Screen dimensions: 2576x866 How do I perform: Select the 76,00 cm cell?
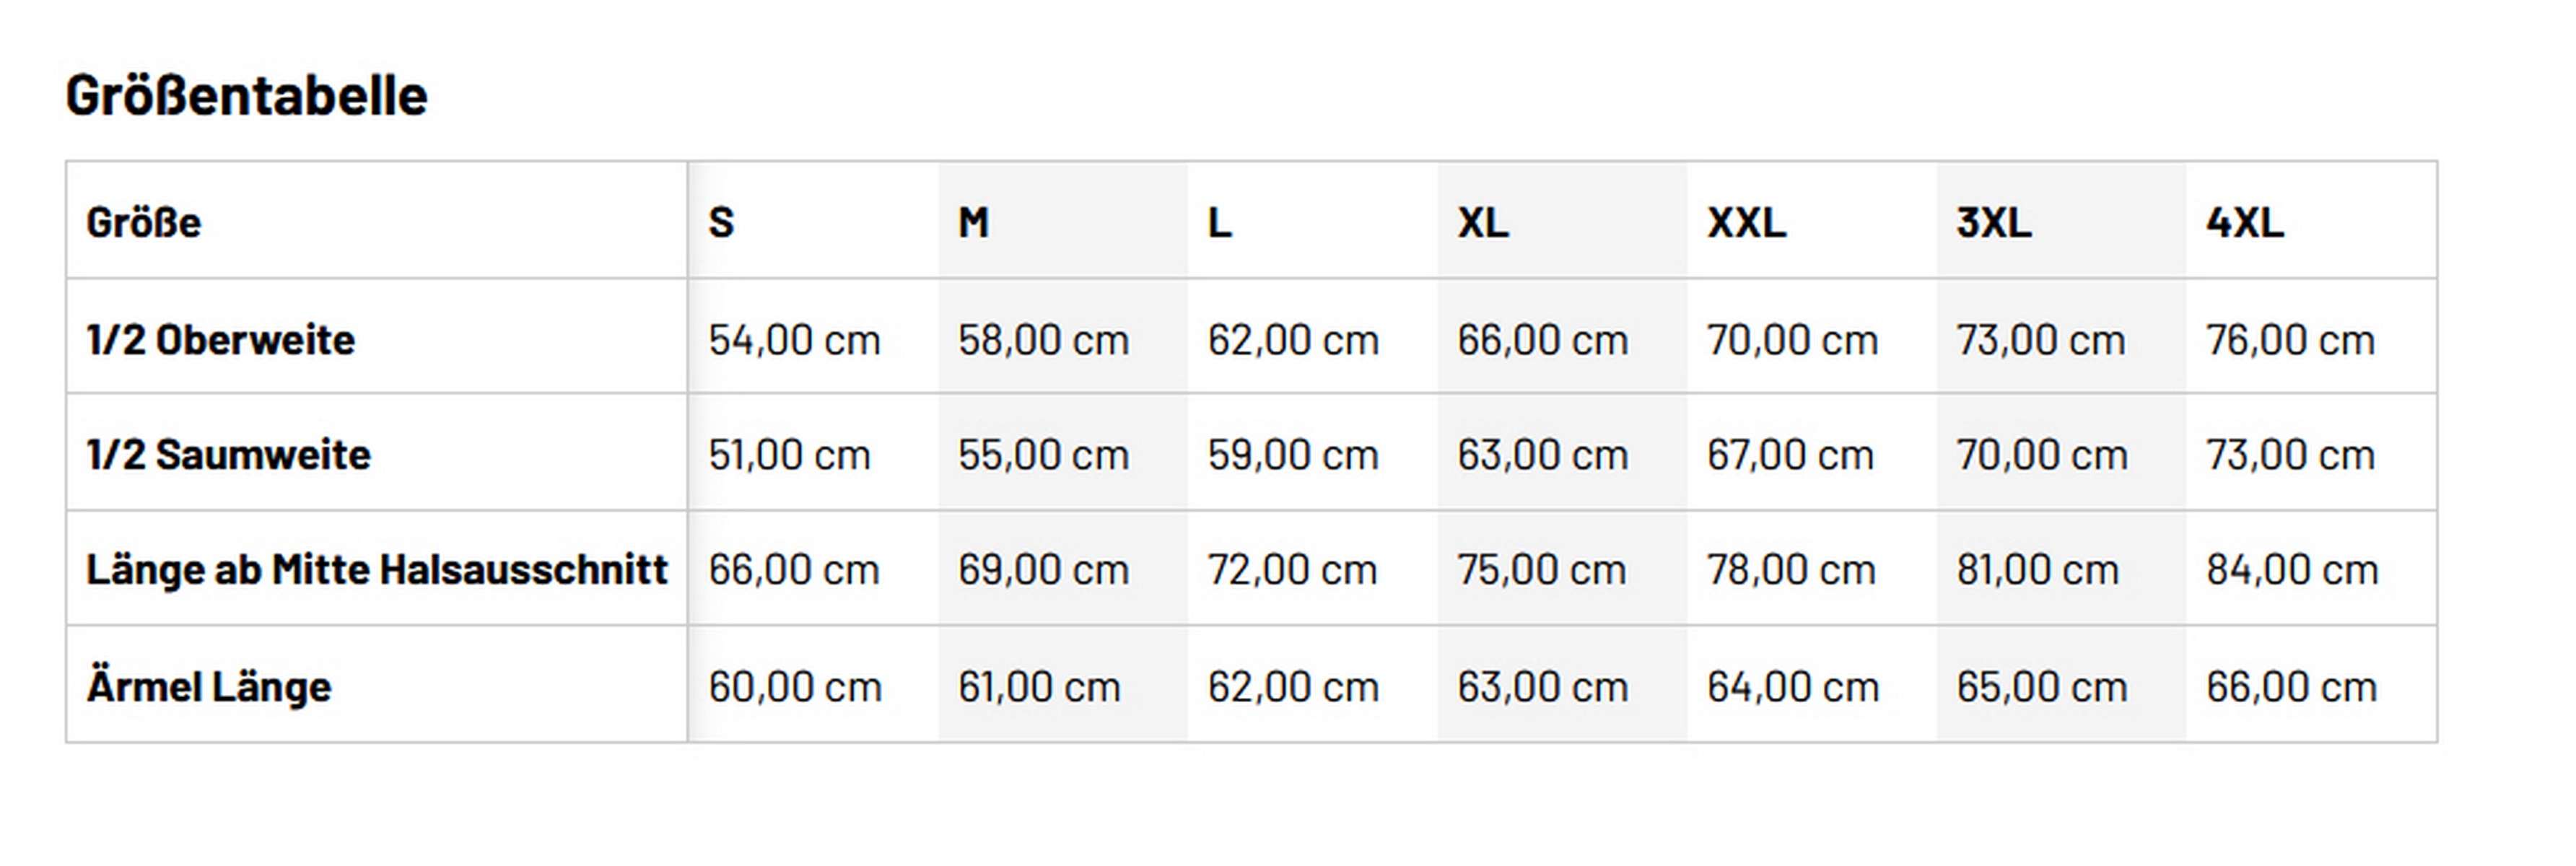(x=2290, y=340)
